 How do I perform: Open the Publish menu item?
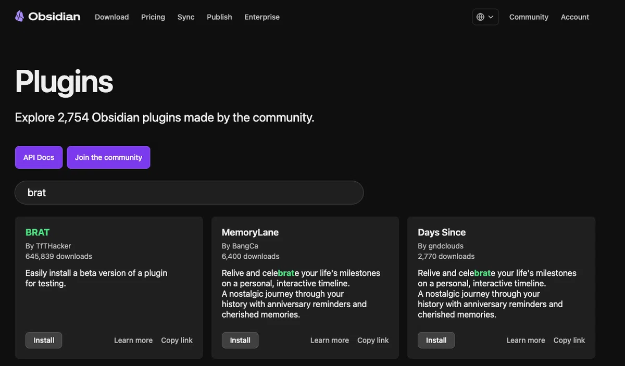click(219, 17)
